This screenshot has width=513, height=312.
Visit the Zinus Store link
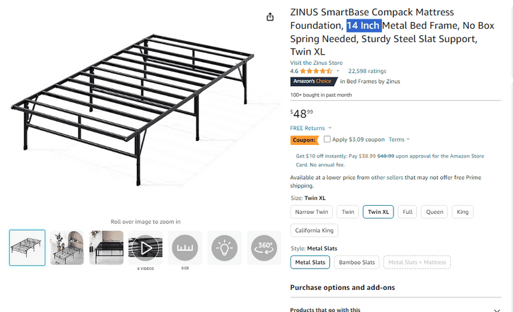coord(317,63)
